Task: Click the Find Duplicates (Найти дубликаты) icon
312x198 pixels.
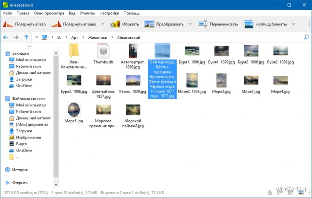Action: [x=249, y=24]
